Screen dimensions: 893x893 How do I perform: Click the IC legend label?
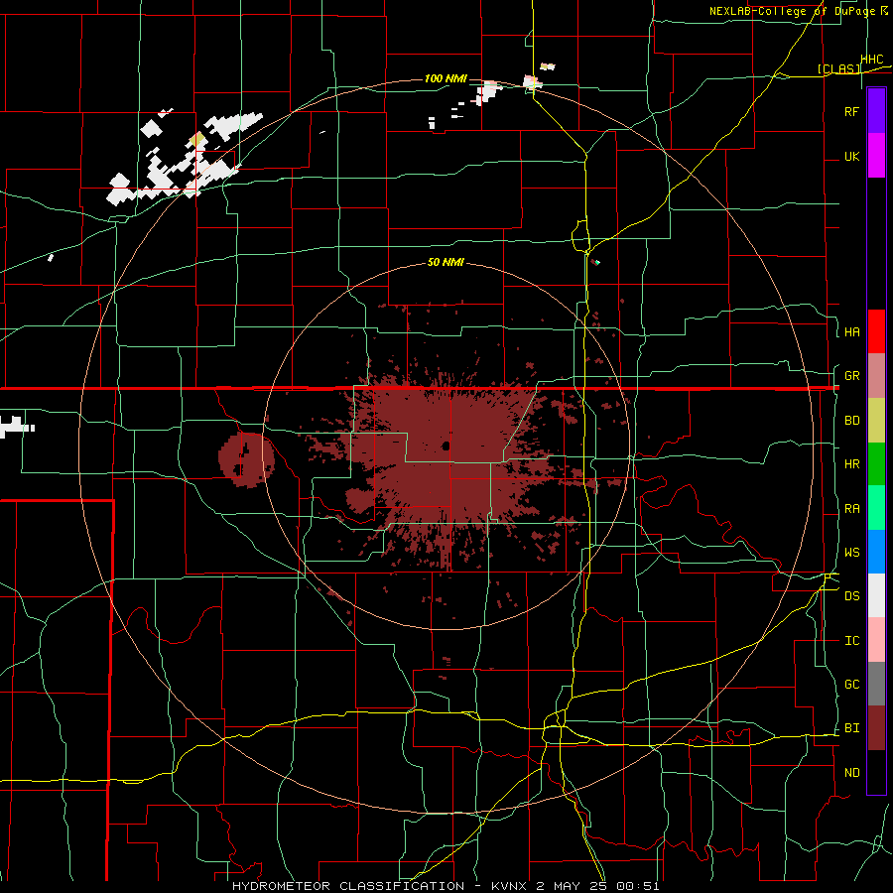point(851,641)
